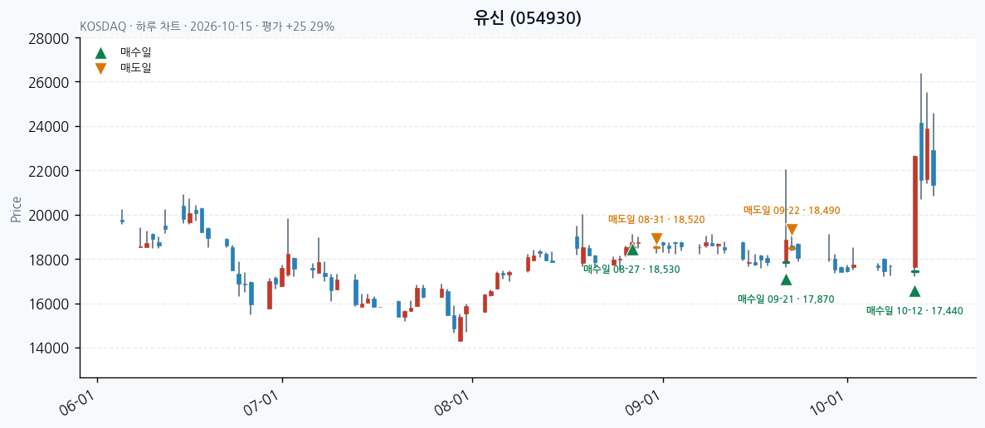Click the green buy marker for 08-27

click(x=632, y=250)
